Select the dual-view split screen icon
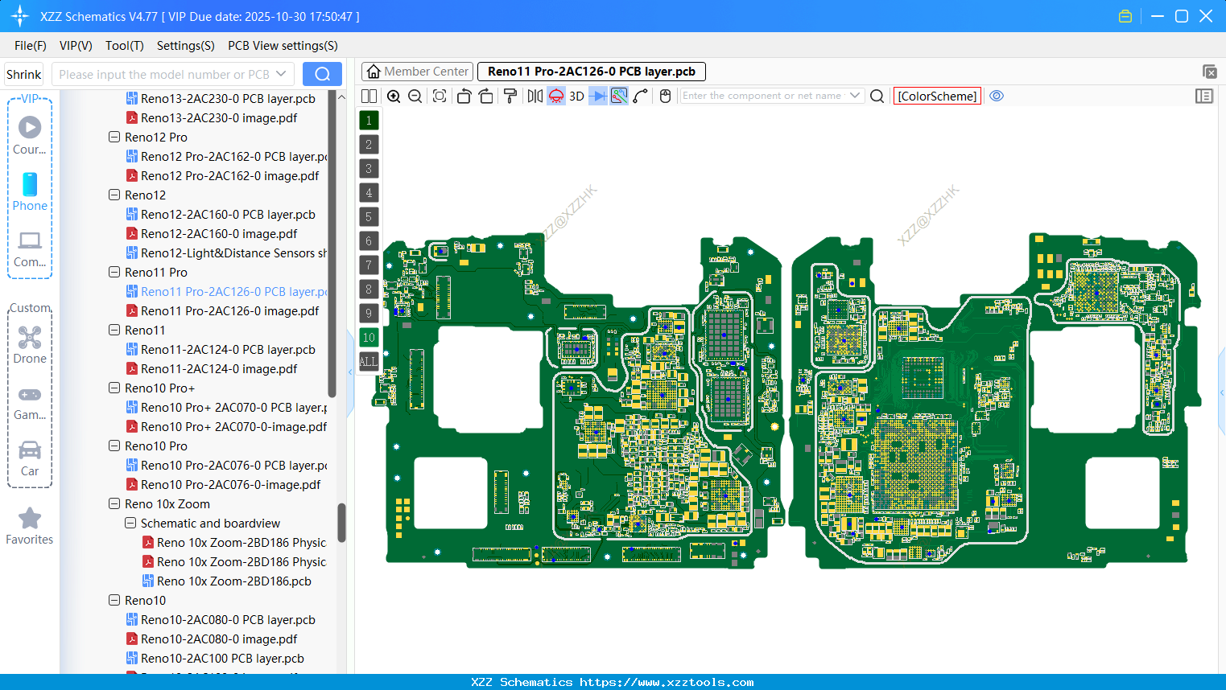Viewport: 1226px width, 690px height. (369, 96)
